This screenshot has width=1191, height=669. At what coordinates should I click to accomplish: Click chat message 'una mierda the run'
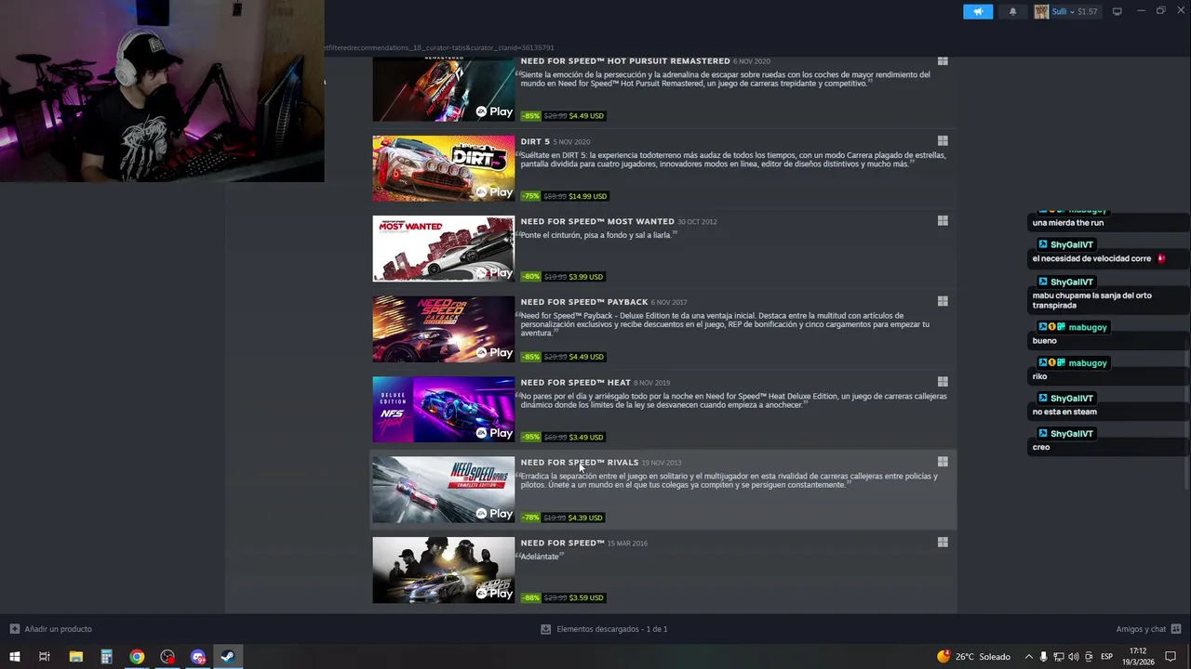pos(1068,223)
